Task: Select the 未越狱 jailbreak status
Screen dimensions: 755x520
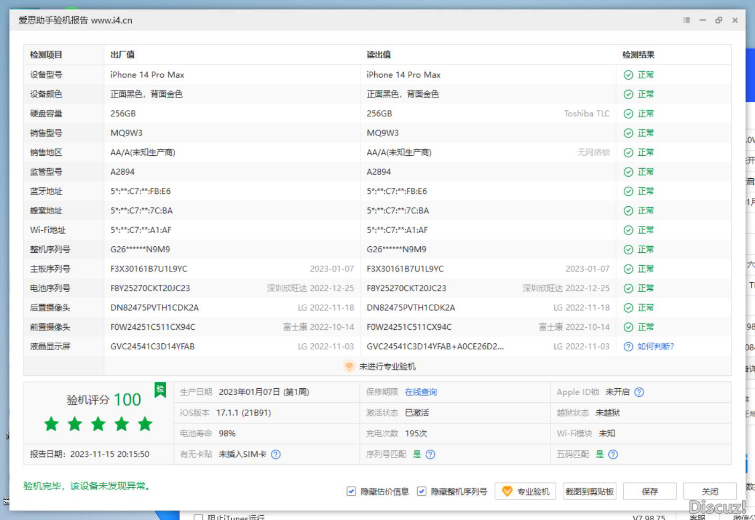Action: pos(608,413)
